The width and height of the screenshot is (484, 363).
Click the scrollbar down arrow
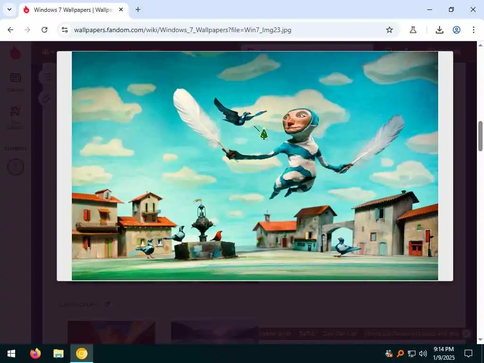pyautogui.click(x=480, y=340)
